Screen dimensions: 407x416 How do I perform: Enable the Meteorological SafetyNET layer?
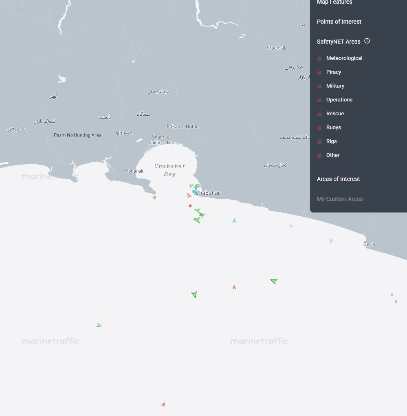(344, 58)
